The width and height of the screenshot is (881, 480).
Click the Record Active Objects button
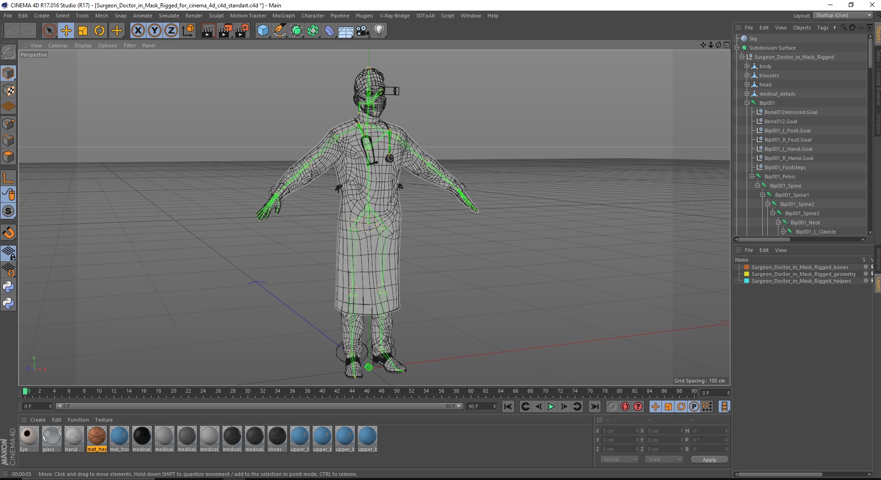(612, 406)
